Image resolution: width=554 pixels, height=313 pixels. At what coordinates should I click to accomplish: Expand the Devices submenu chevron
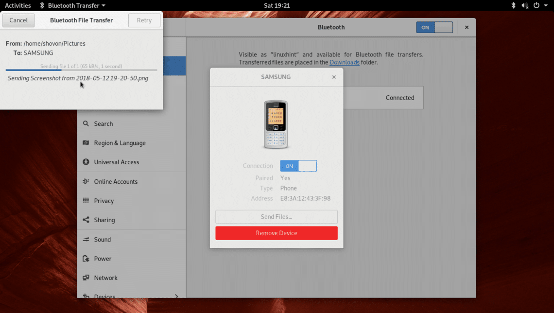pos(176,296)
